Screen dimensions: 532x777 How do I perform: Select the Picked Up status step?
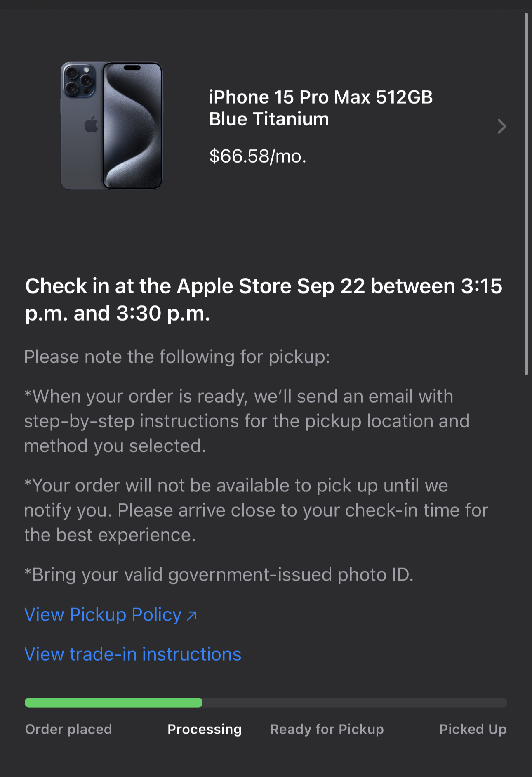pos(473,730)
